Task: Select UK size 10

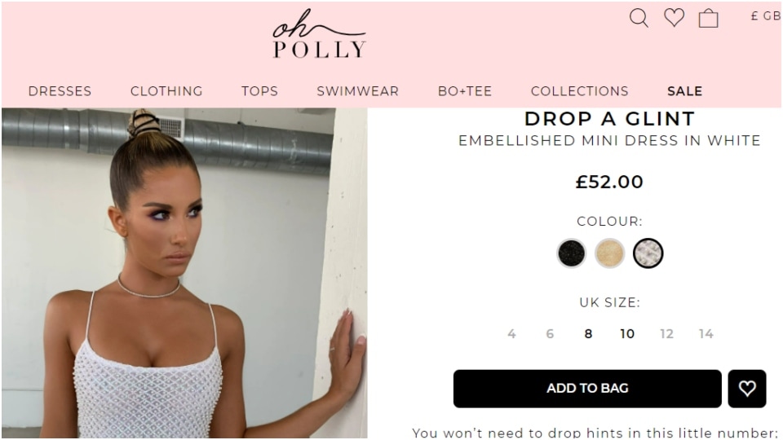Action: coord(627,334)
